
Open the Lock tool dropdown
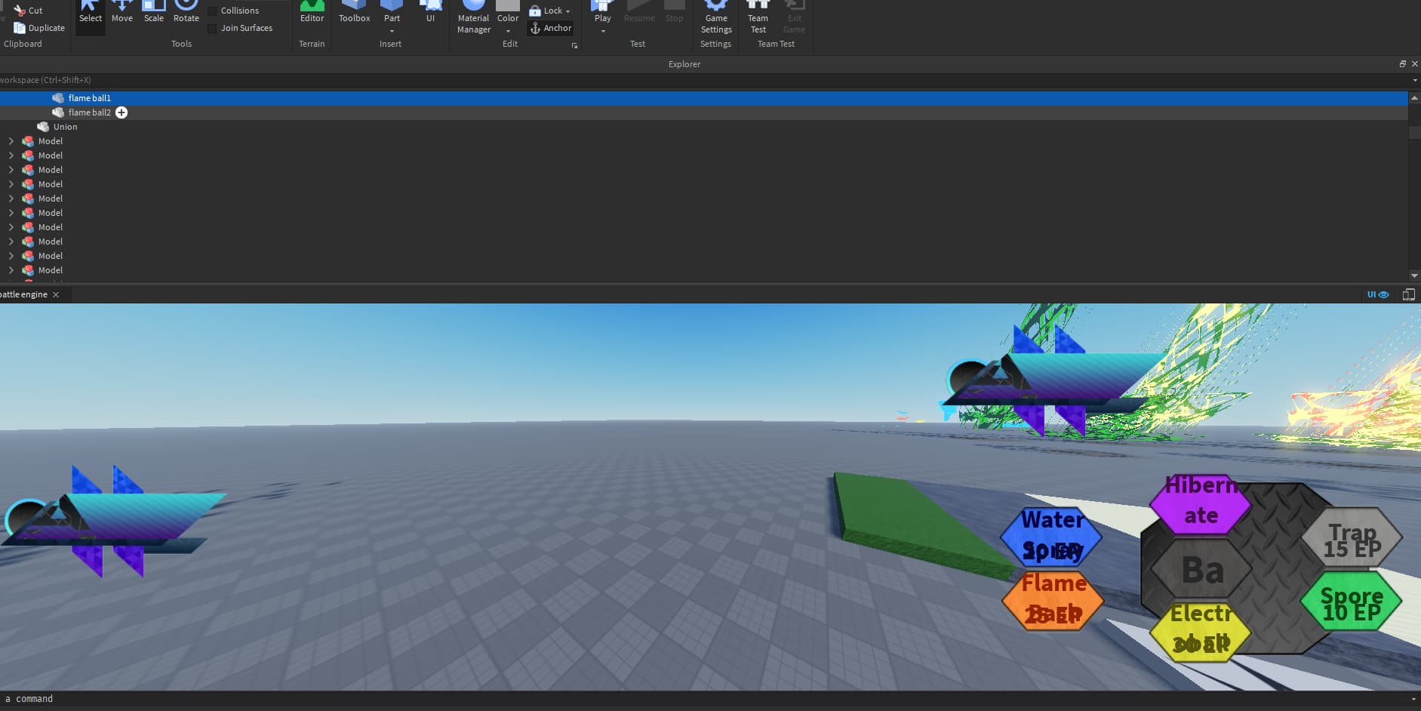(x=567, y=11)
